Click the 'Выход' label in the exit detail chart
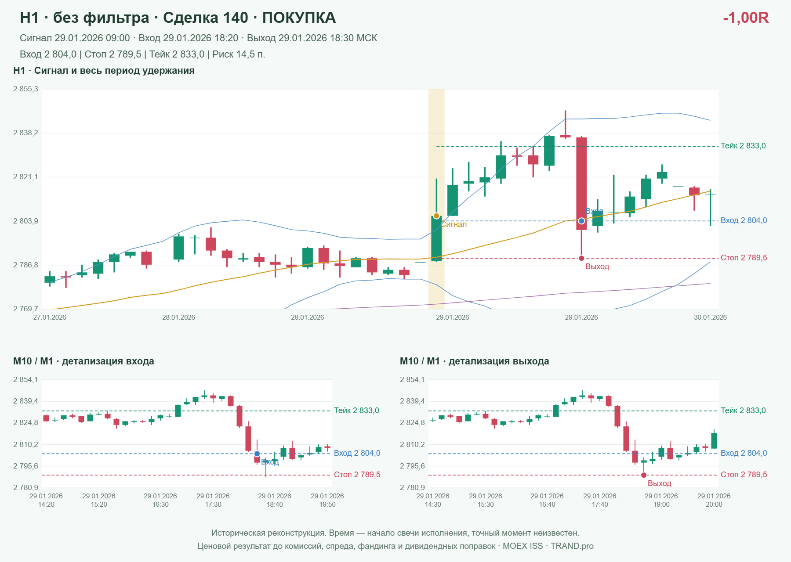The height and width of the screenshot is (562, 791). click(660, 483)
